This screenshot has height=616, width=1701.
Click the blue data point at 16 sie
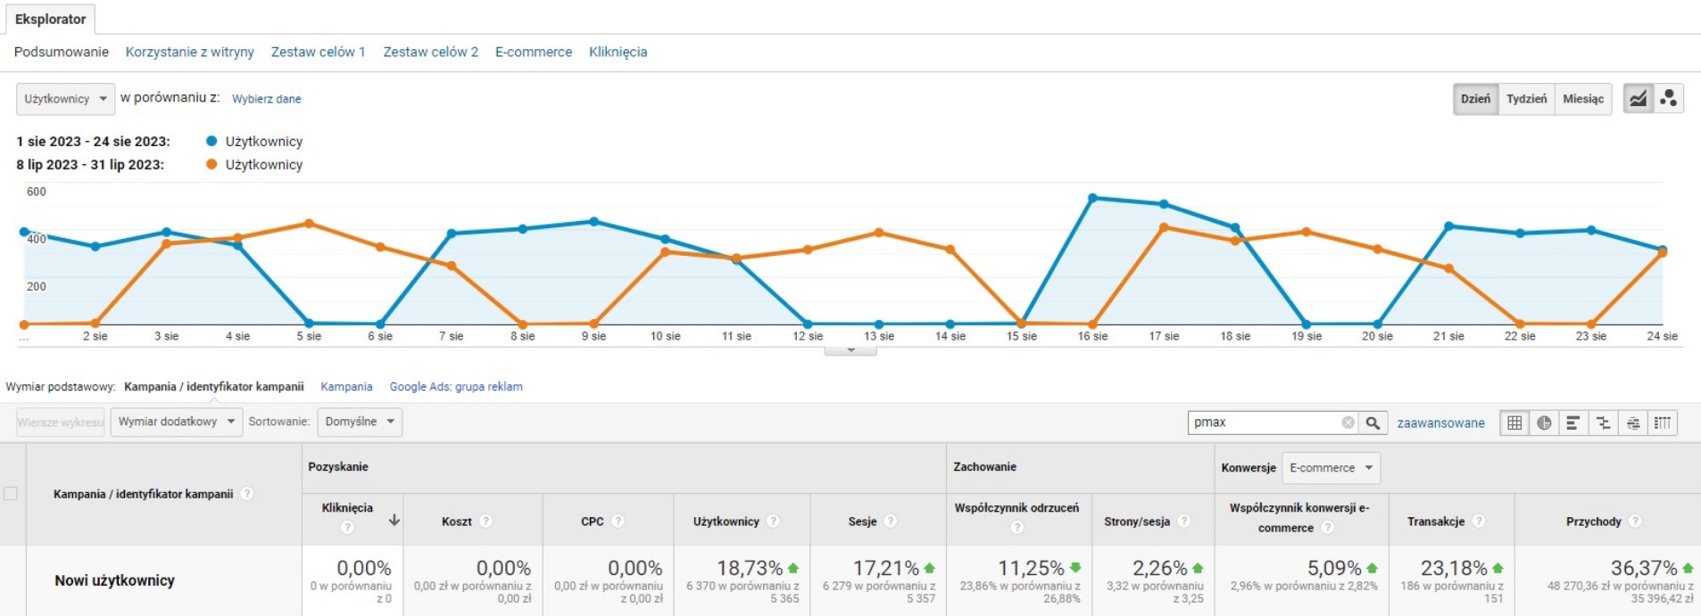(1092, 198)
